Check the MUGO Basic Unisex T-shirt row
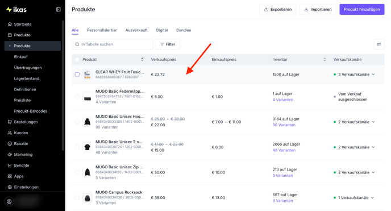This screenshot has width=391, height=211. tap(77, 147)
